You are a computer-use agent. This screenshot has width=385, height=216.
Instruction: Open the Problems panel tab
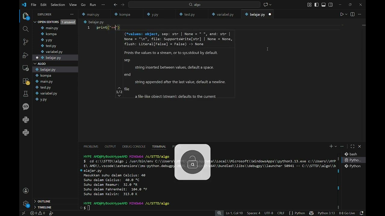91,146
